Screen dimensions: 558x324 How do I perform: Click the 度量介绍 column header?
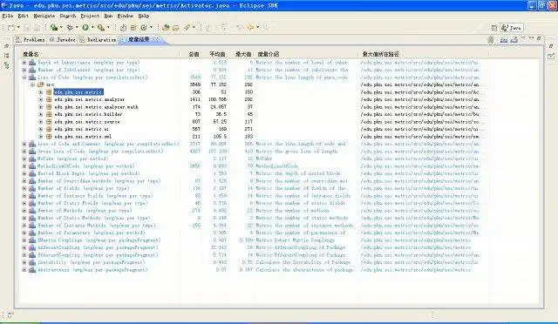click(269, 54)
